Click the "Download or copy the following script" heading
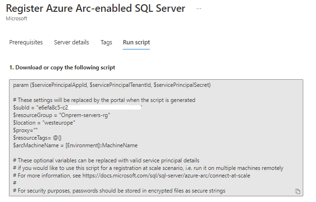The width and height of the screenshot is (316, 202). coord(62,67)
